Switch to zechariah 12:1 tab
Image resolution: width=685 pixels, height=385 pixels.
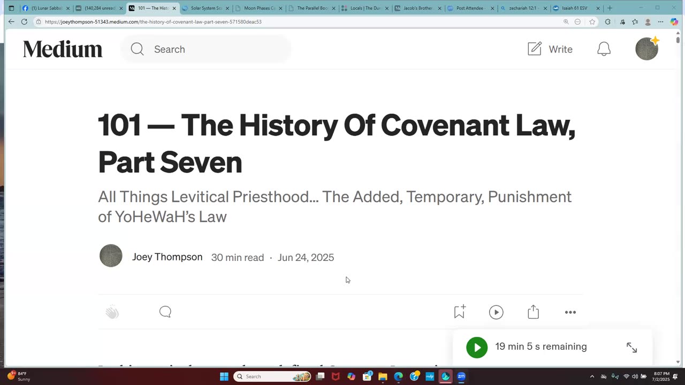[x=524, y=8]
